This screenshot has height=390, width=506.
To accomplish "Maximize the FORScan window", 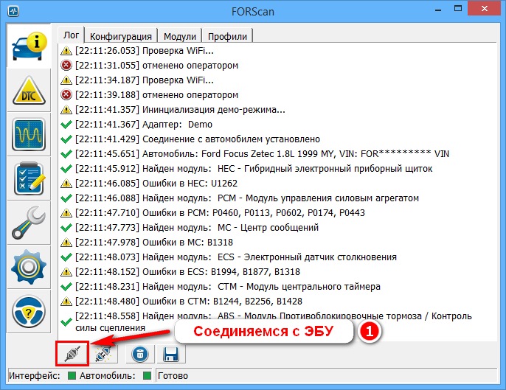I will point(457,9).
